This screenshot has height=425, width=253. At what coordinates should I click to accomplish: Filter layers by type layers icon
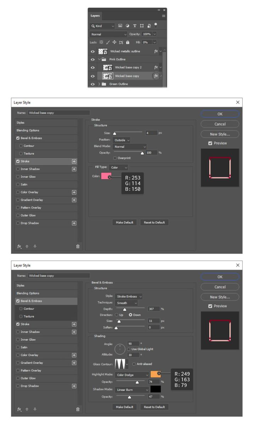(135, 26)
